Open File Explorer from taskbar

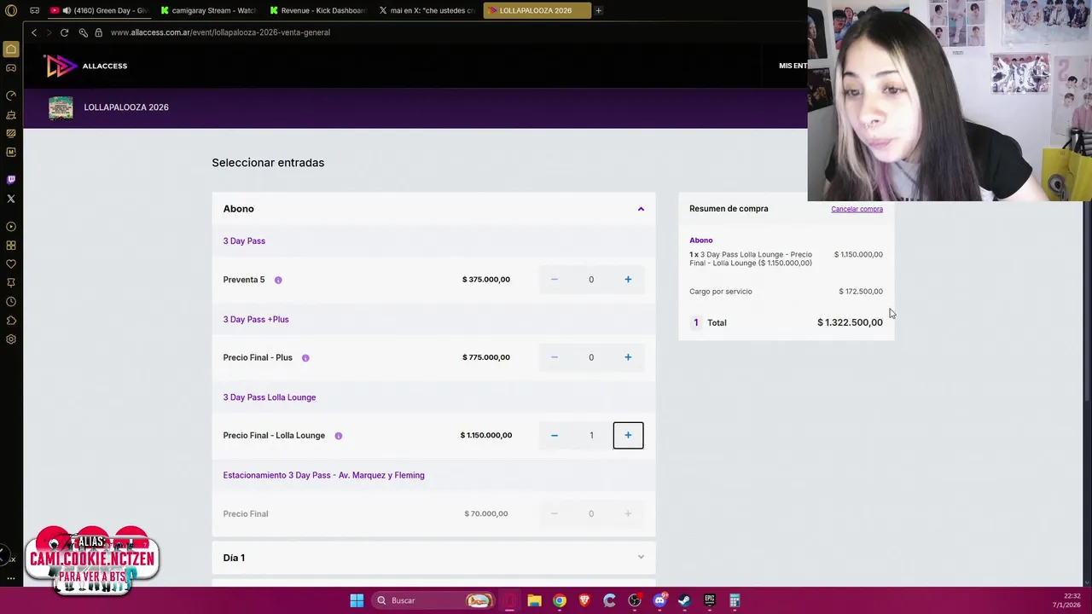[534, 600]
